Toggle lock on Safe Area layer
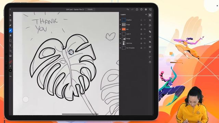This screenshot has height=123, width=219. [x=141, y=43]
